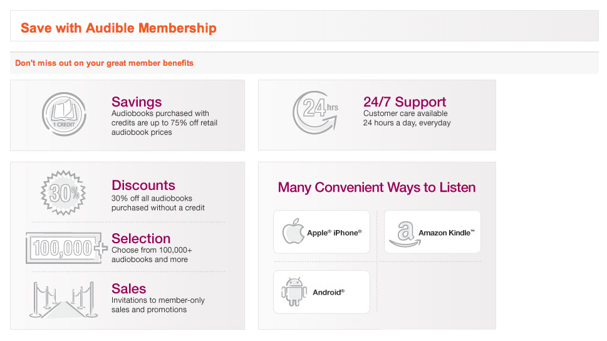Screen dimensions: 607x341
Task: Click the 24hrs support clock icon
Action: click(314, 112)
